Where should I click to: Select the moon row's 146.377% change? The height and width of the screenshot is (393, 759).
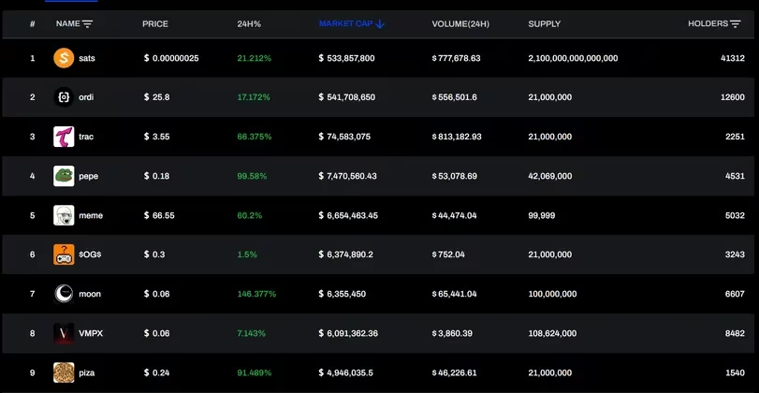point(256,294)
